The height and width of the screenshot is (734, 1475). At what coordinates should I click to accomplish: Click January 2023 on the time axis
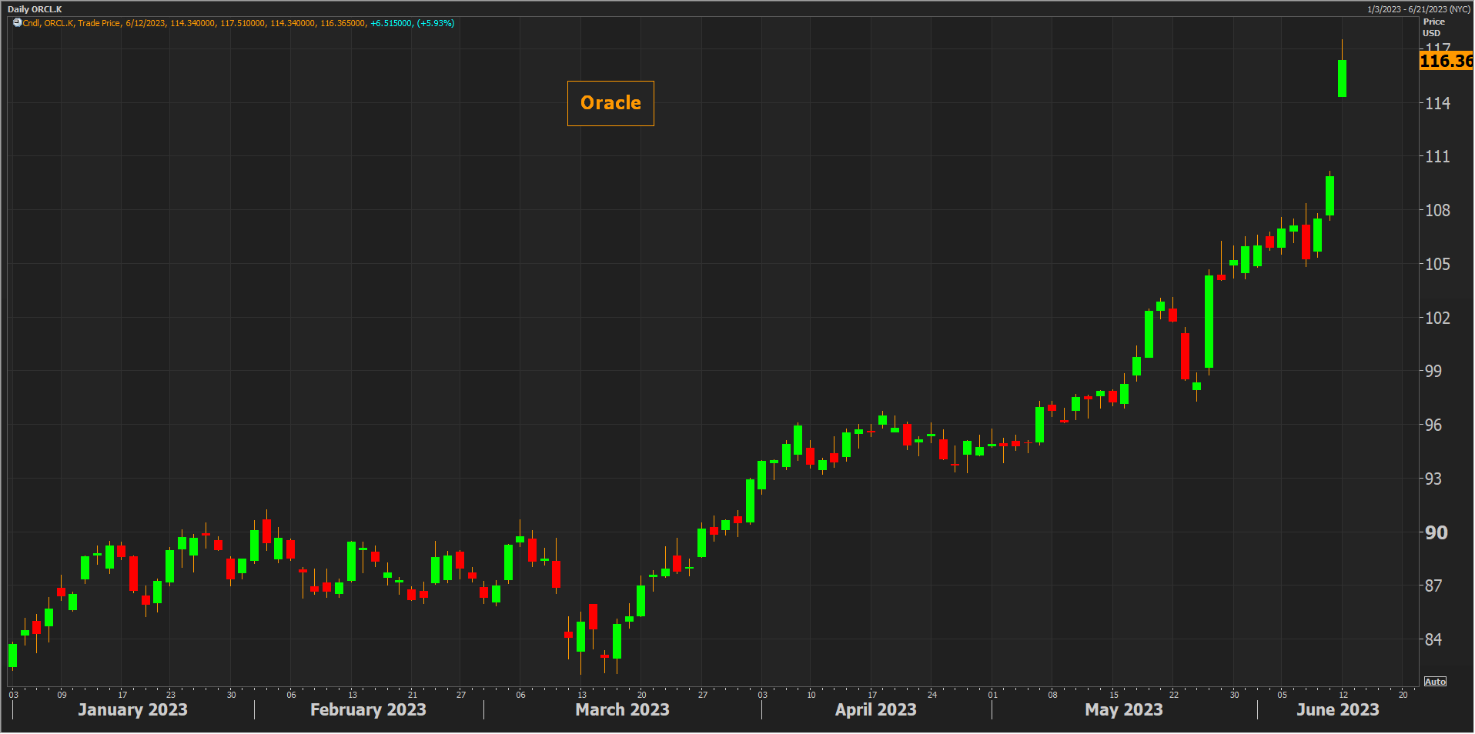point(132,709)
